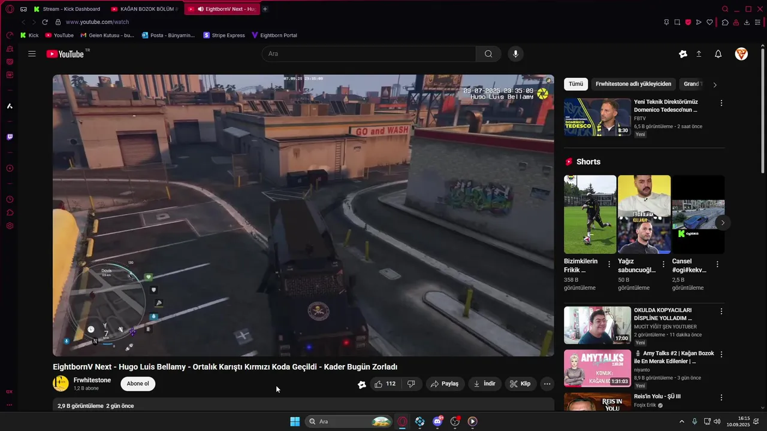Image resolution: width=767 pixels, height=431 pixels.
Task: Open the Amy Talks video thumbnail
Action: pyautogui.click(x=597, y=369)
